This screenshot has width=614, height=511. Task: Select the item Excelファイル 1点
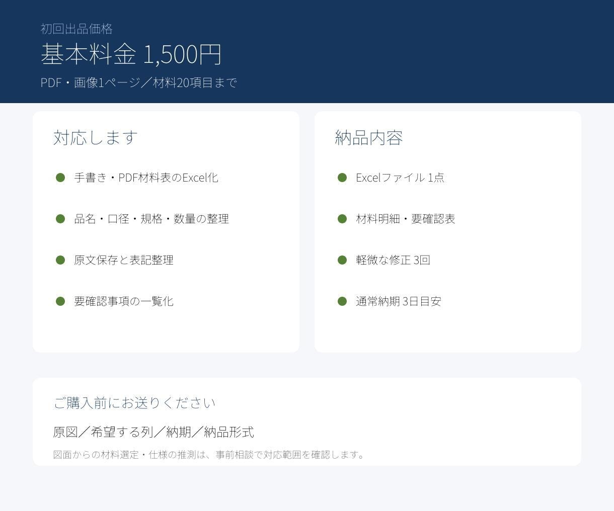(400, 178)
